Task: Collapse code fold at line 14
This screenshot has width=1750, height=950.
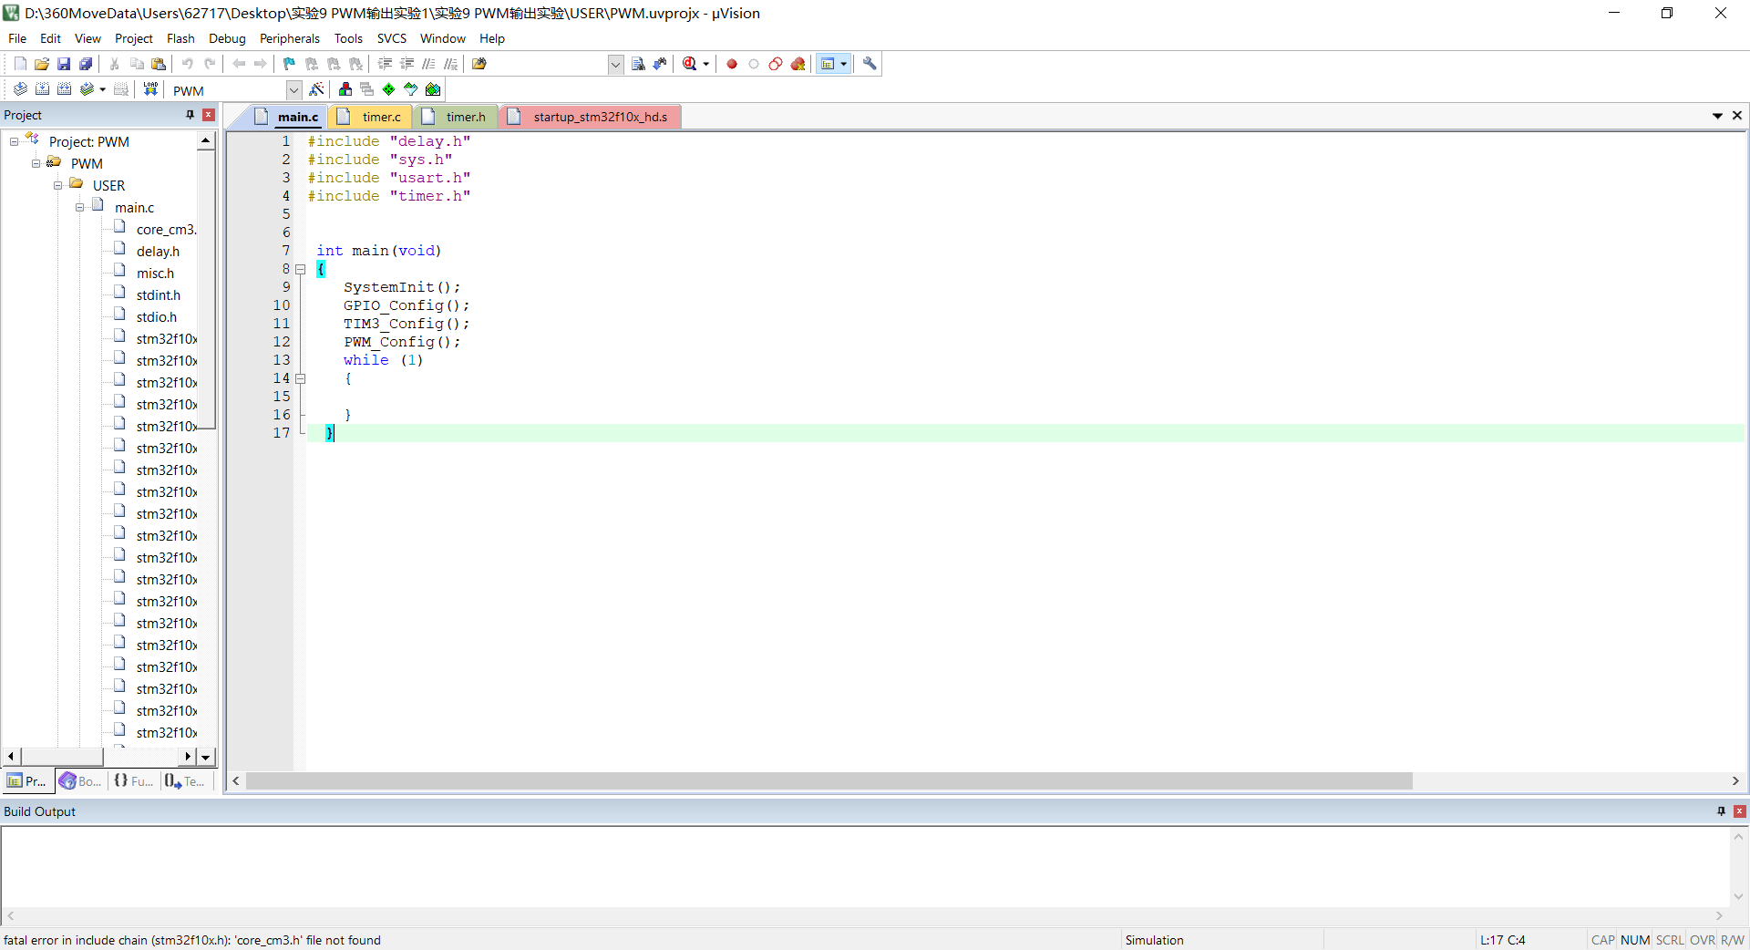Action: 300,378
